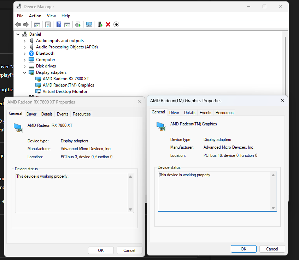Switch to Driver tab in RX 7800 XT Properties

[x=31, y=114]
